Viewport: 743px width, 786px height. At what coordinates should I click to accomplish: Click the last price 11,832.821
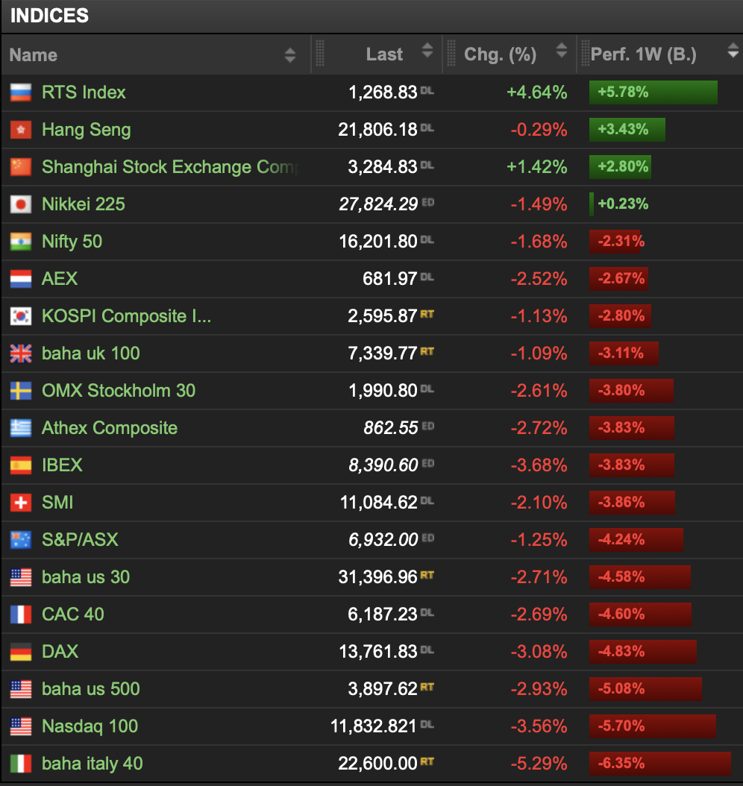coord(374,726)
